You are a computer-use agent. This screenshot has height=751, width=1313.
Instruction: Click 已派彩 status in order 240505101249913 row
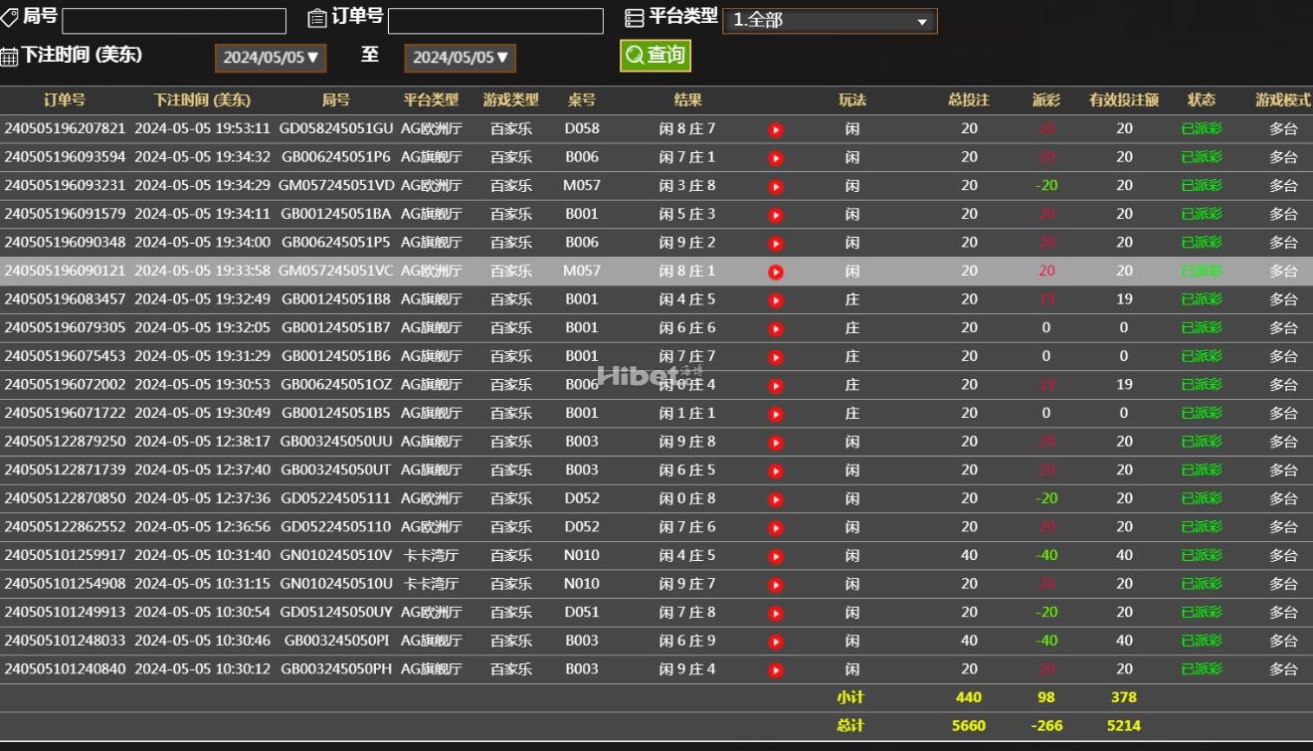[x=1202, y=612]
